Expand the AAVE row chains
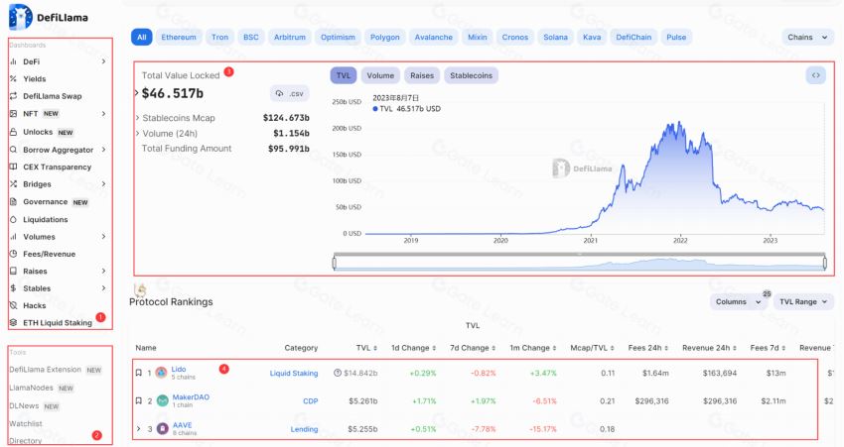The width and height of the screenshot is (844, 447). (x=138, y=429)
